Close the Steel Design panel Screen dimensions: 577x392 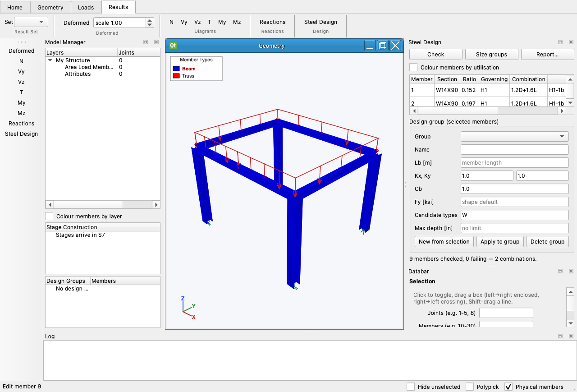tap(571, 42)
